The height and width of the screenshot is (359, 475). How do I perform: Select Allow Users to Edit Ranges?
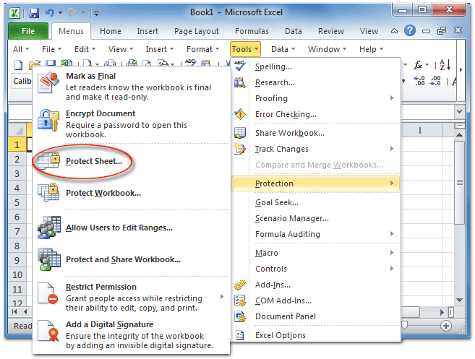coord(119,228)
